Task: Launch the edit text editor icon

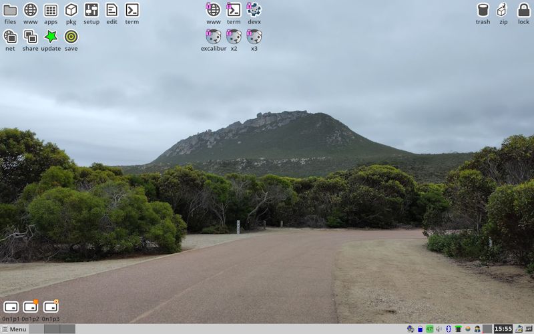Action: tap(111, 13)
